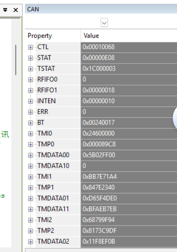Select the RFIFO1 value 0x00000018

click(x=99, y=90)
